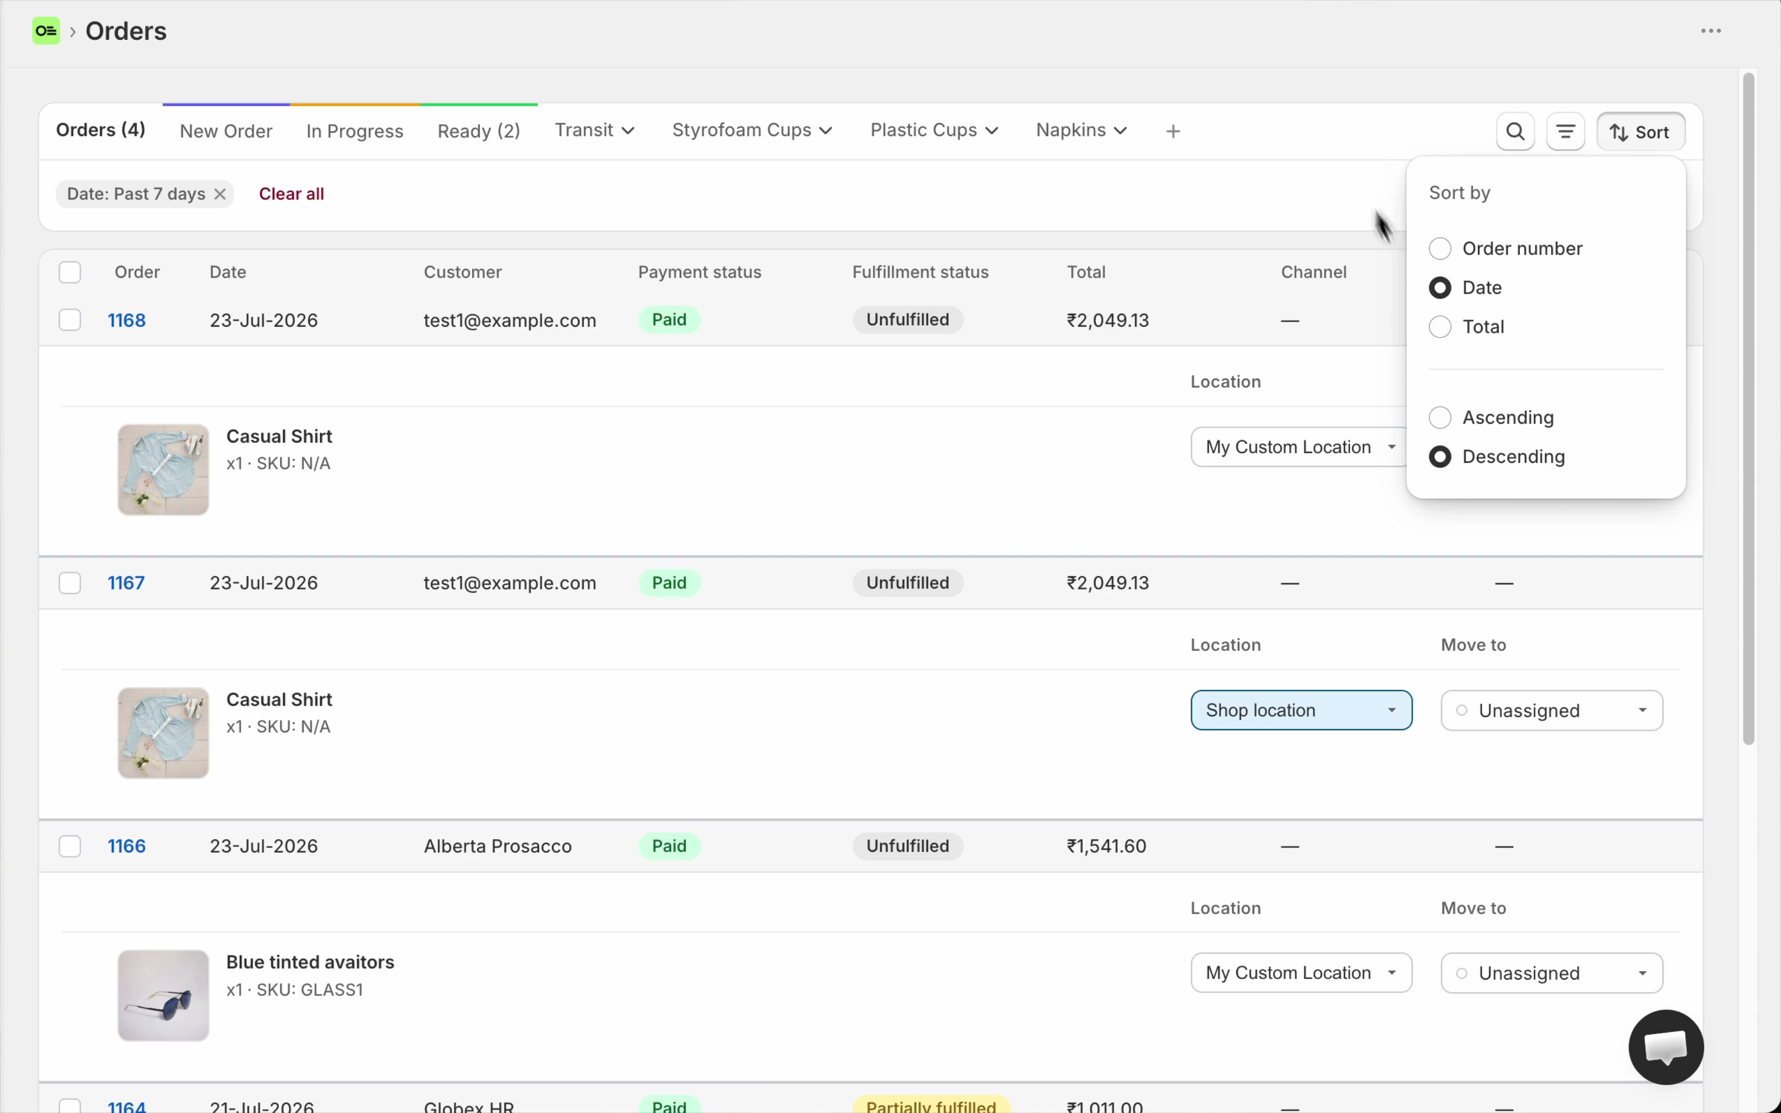Image resolution: width=1781 pixels, height=1113 pixels.
Task: Click the Orders breadcrumb title
Action: [x=126, y=31]
